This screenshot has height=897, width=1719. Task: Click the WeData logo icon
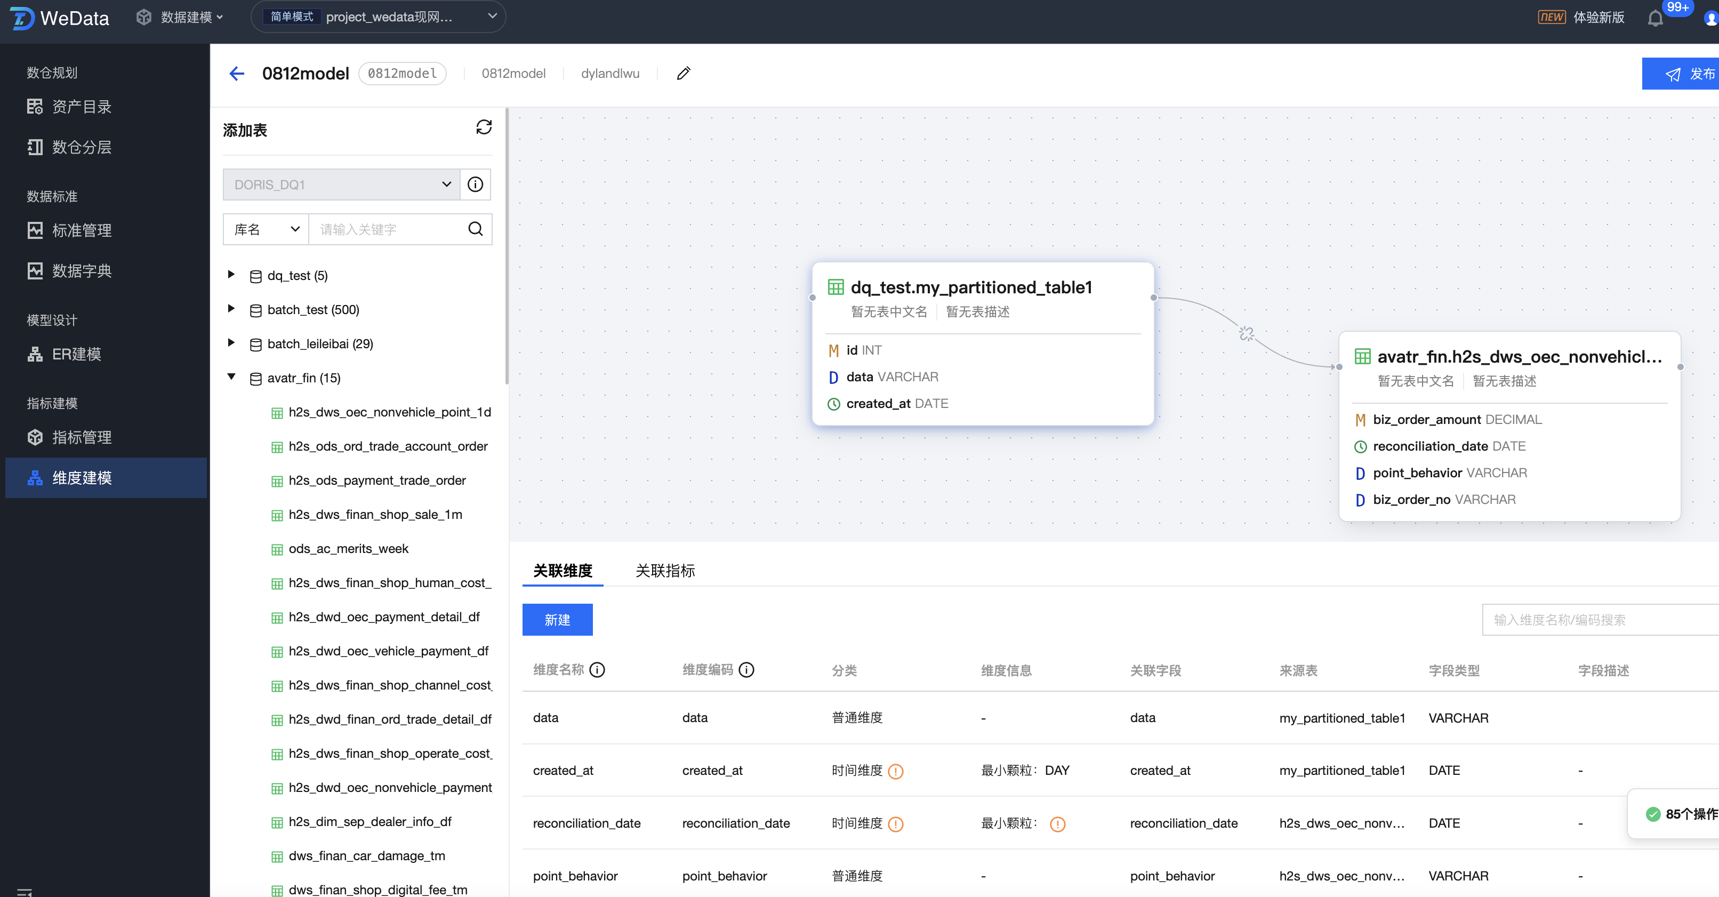21,18
